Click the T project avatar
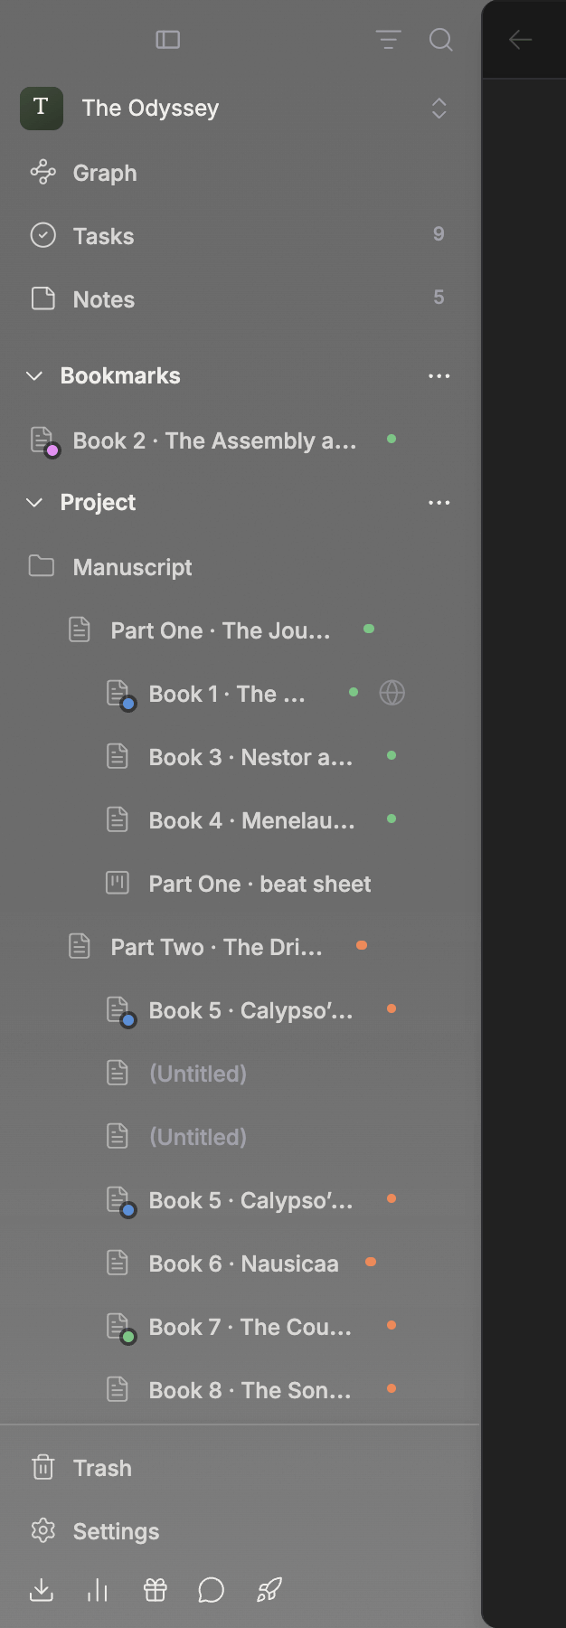 pyautogui.click(x=42, y=109)
